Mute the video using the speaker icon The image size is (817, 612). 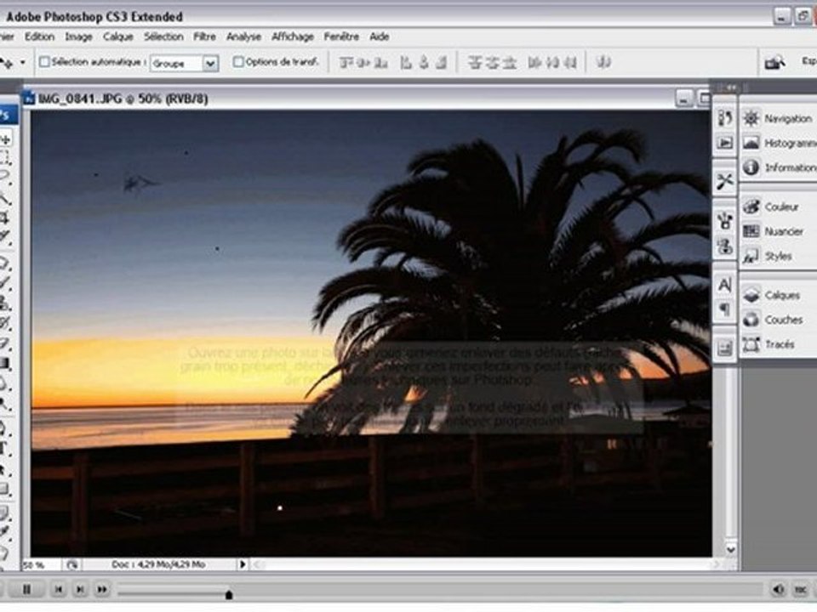[778, 589]
